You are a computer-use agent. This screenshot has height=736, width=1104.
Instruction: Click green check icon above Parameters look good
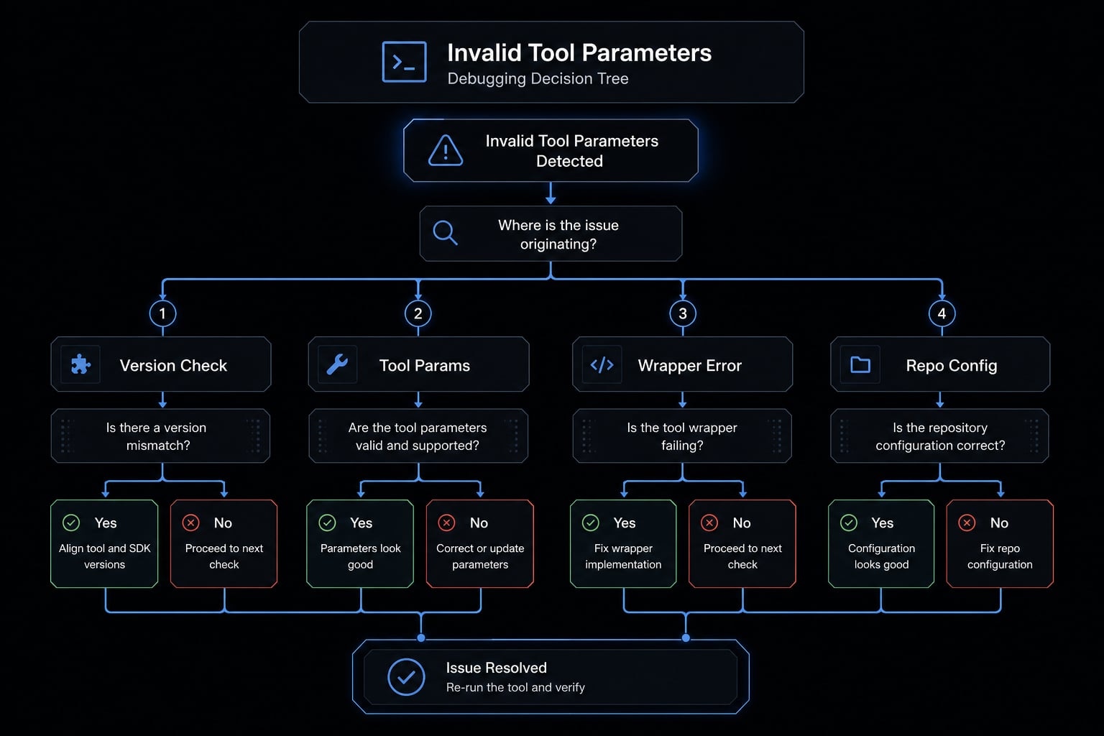point(327,523)
